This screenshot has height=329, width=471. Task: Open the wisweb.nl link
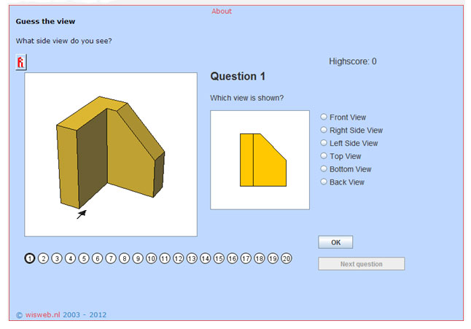[x=43, y=314]
